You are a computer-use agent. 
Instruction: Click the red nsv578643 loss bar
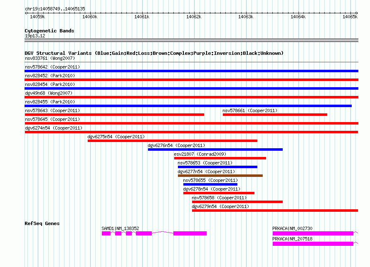pos(114,115)
